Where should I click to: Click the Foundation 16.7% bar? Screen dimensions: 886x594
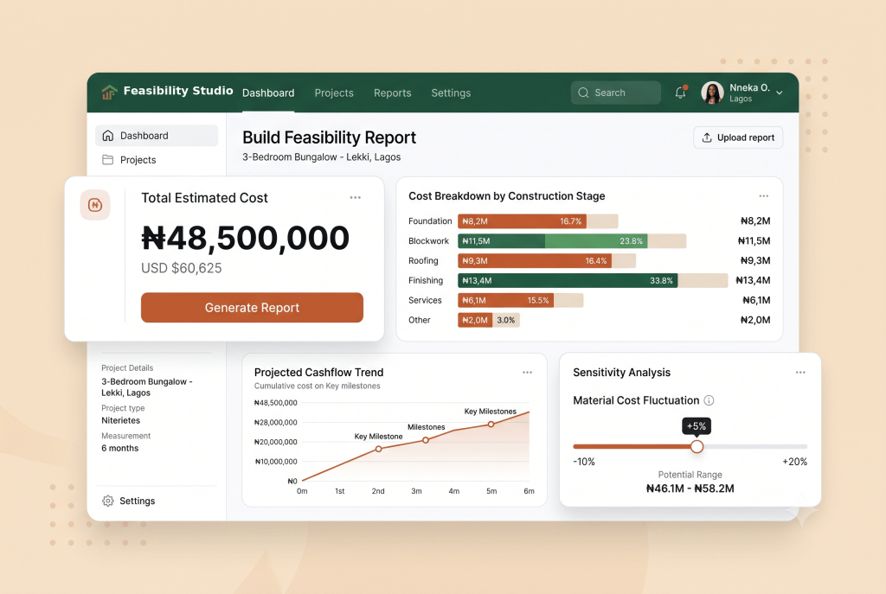click(x=522, y=221)
